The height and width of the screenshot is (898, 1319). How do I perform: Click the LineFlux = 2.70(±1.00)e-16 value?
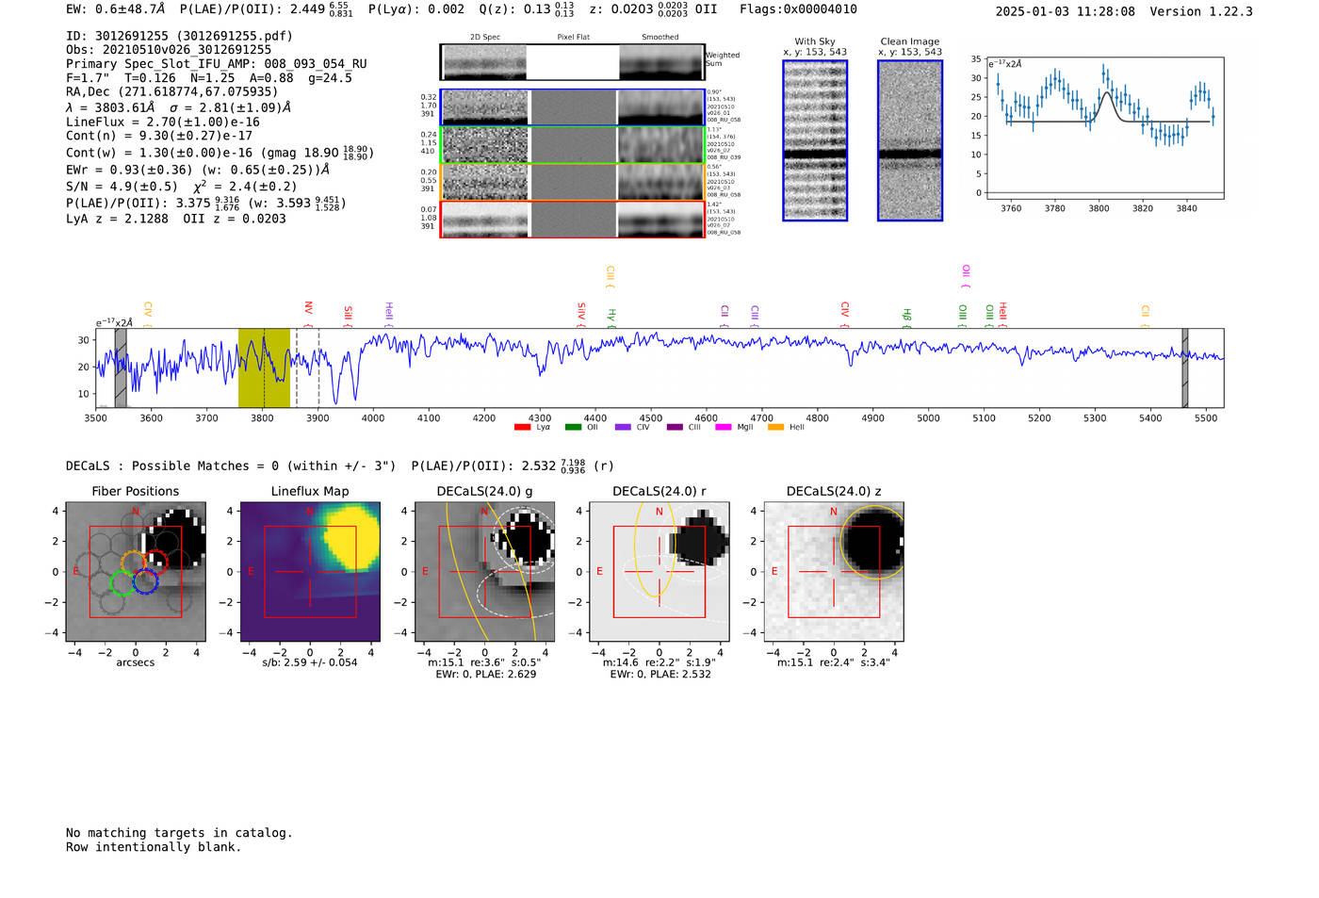(163, 122)
